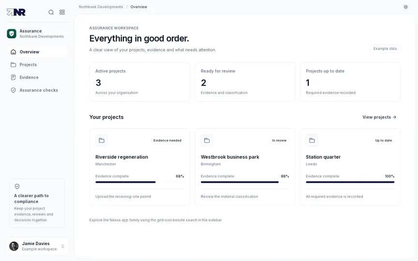The height and width of the screenshot is (261, 418).
Task: Click the Westbrook business park folder icon
Action: click(207, 140)
